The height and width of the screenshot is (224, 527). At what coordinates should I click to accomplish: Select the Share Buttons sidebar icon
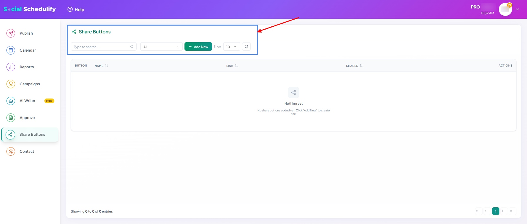point(10,135)
